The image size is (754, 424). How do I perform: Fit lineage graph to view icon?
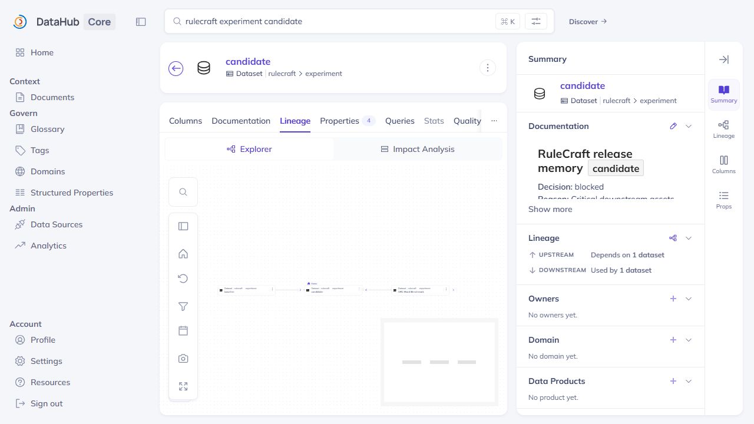click(183, 386)
